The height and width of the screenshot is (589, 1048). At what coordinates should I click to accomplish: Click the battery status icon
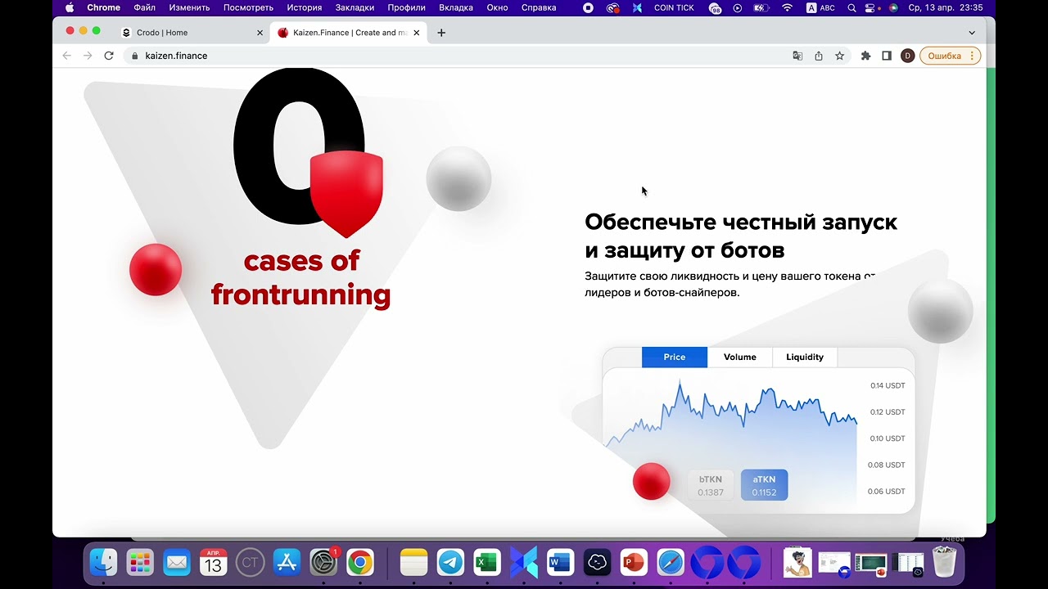point(761,7)
